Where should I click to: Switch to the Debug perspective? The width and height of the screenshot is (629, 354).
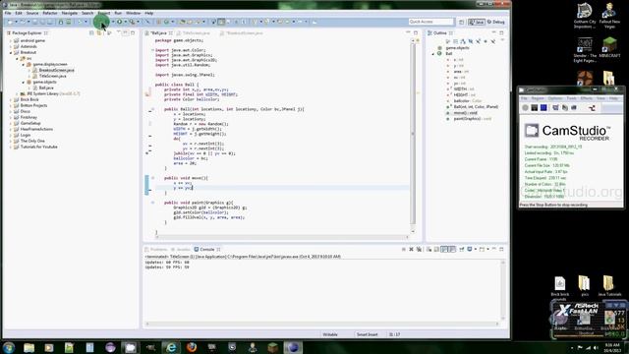coord(495,22)
